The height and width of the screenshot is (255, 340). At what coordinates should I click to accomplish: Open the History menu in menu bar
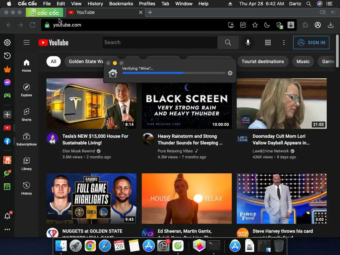[x=95, y=4]
